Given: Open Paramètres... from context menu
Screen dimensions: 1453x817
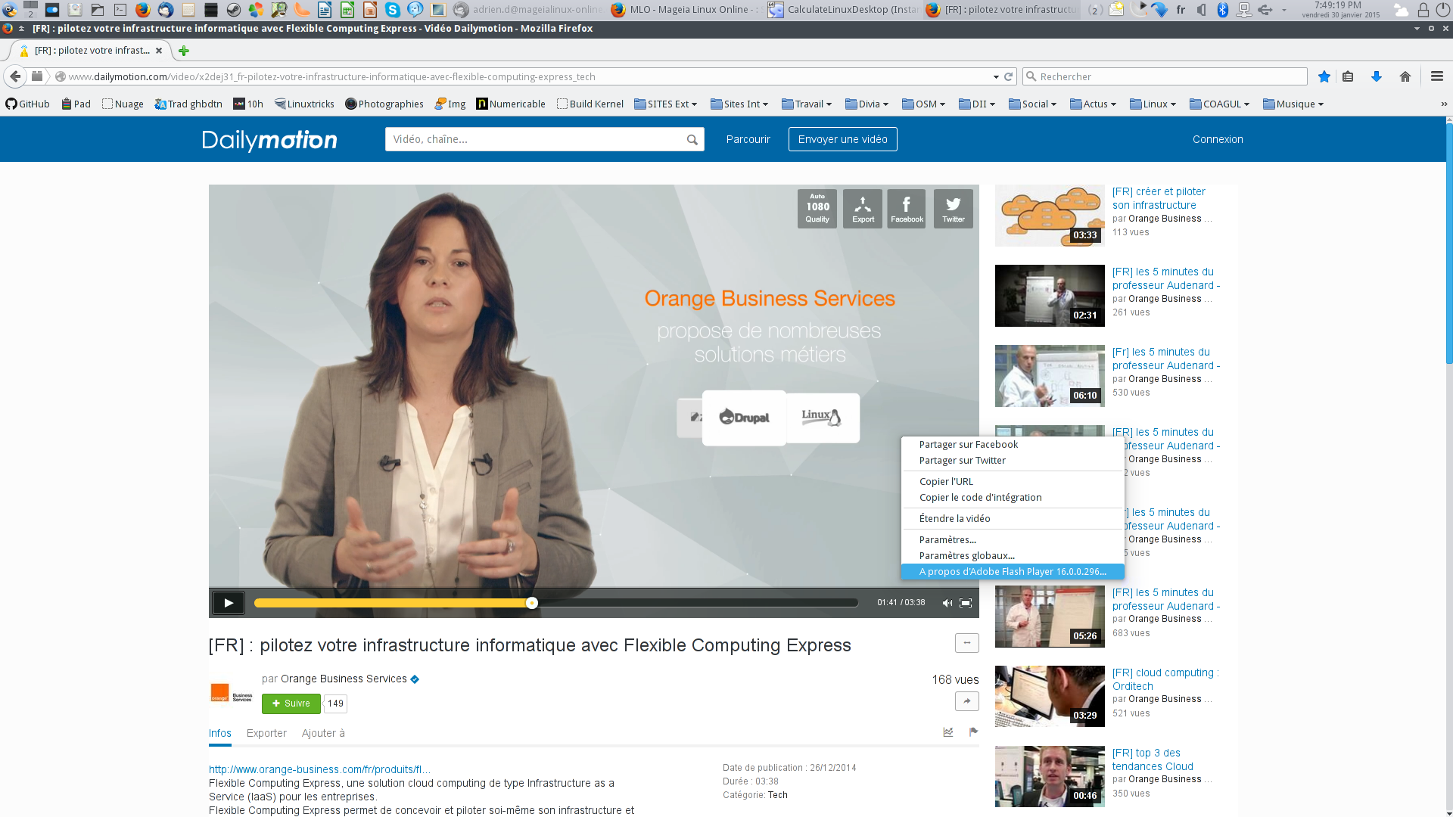Looking at the screenshot, I should tap(1013, 540).
